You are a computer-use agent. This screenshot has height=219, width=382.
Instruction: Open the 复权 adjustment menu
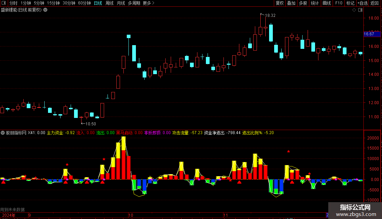[280, 3]
